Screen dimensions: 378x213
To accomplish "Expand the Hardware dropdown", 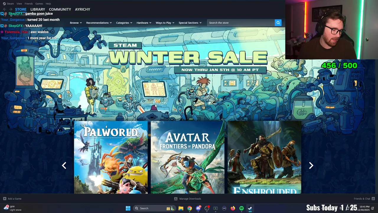I will tap(144, 23).
